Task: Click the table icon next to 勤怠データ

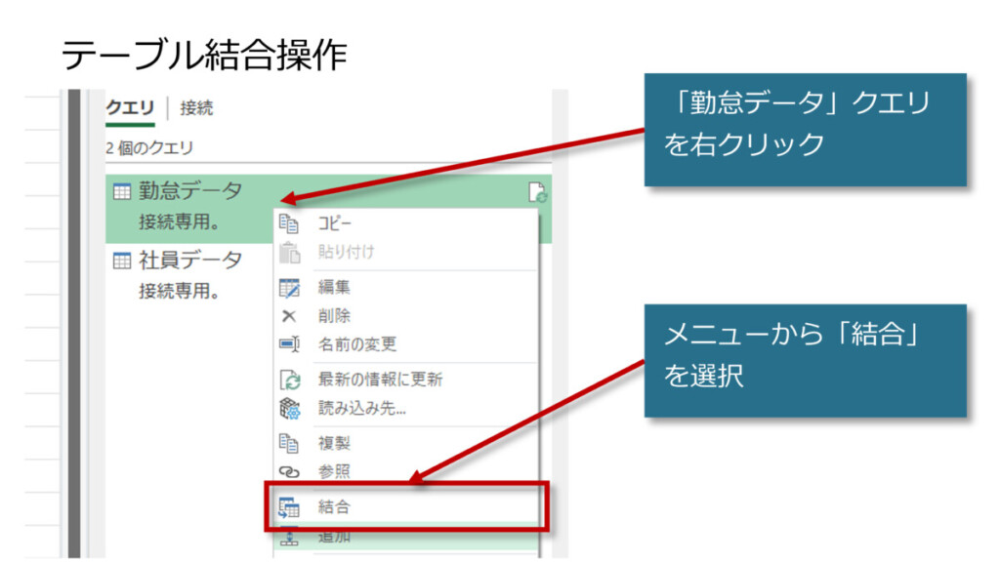Action: click(122, 192)
